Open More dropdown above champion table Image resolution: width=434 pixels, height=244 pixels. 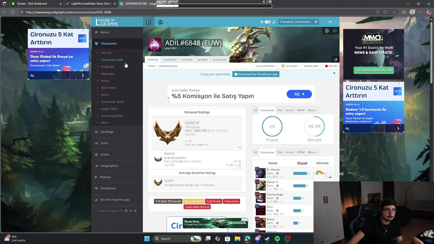point(313,152)
